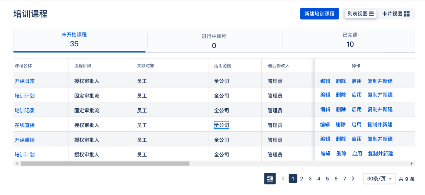
Task: Click 复制并新建 for the 开课日常 row
Action: [x=380, y=81]
